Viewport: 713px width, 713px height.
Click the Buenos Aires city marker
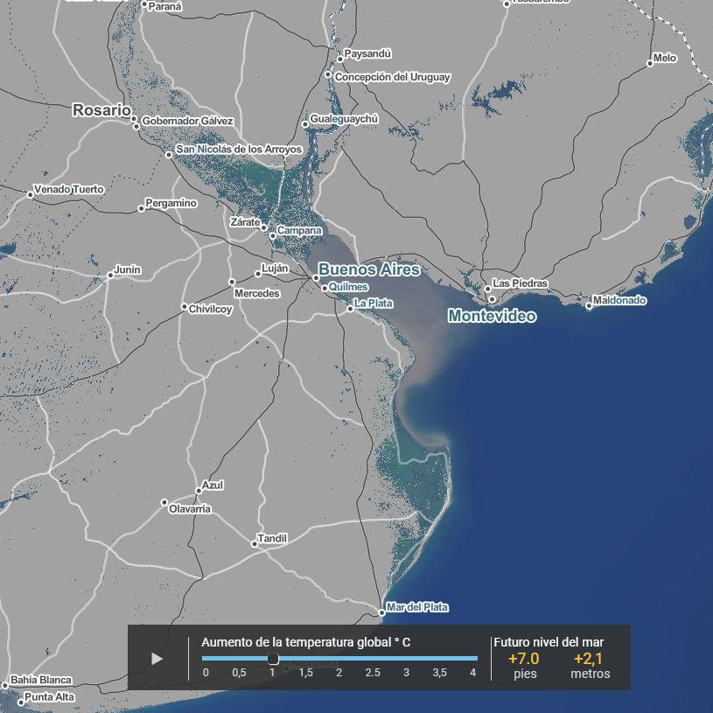pos(317,278)
